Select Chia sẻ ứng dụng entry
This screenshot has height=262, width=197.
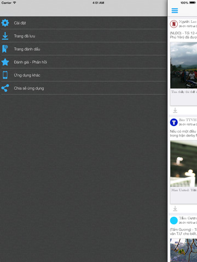point(84,88)
